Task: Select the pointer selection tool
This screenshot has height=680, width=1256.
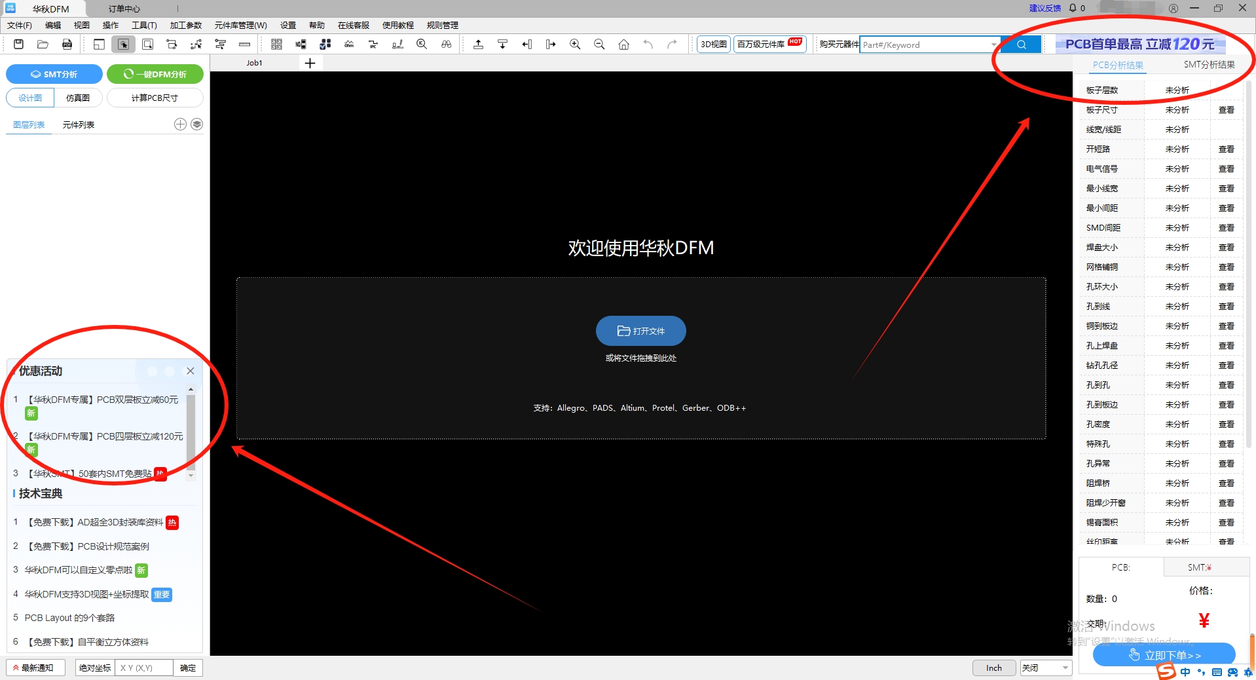Action: click(x=123, y=44)
